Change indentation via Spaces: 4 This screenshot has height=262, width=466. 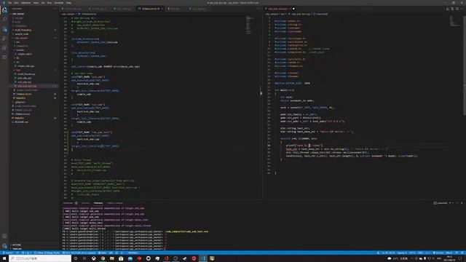401,253
